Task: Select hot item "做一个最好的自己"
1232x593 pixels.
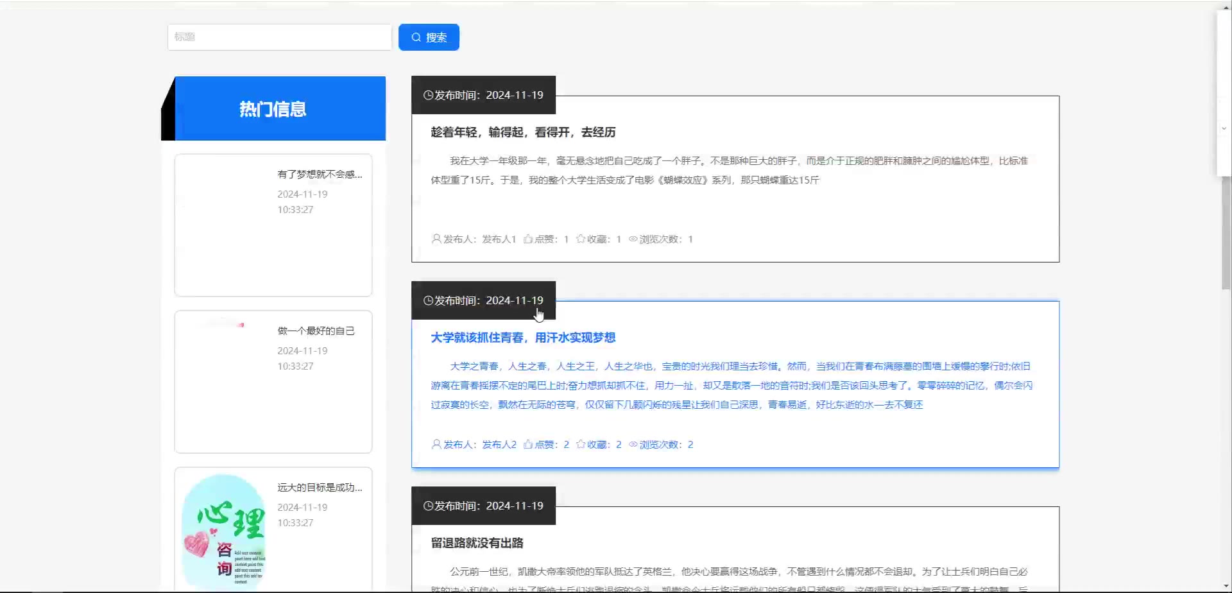Action: tap(316, 331)
